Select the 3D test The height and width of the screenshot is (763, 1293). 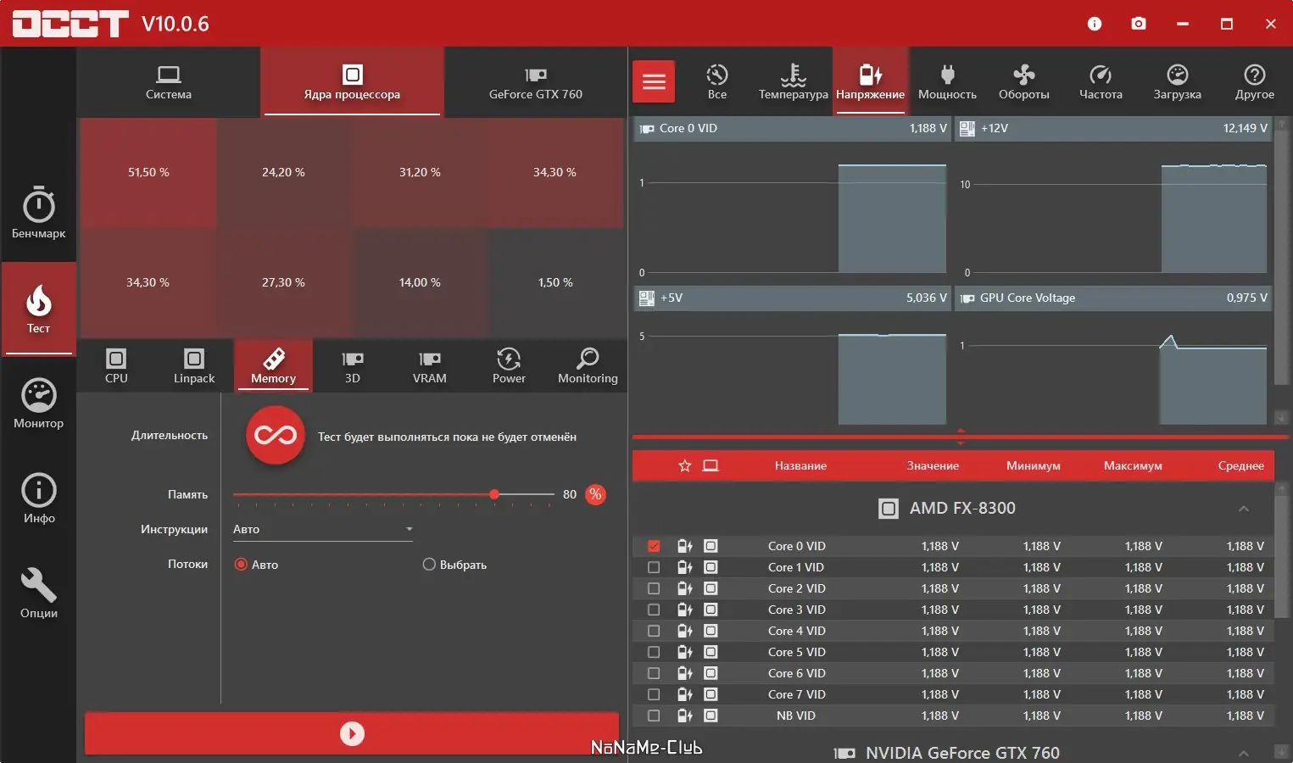click(353, 365)
